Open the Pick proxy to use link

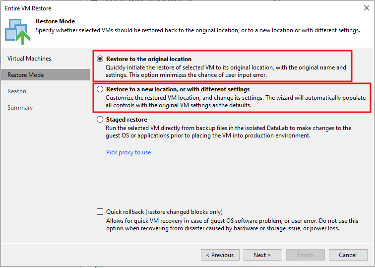(128, 152)
